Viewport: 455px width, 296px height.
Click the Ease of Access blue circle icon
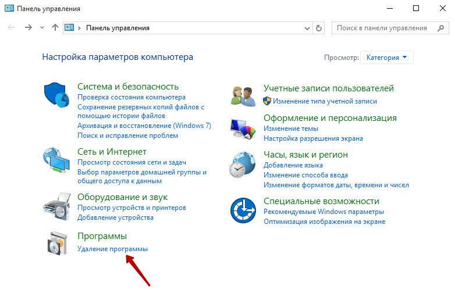pyautogui.click(x=243, y=211)
